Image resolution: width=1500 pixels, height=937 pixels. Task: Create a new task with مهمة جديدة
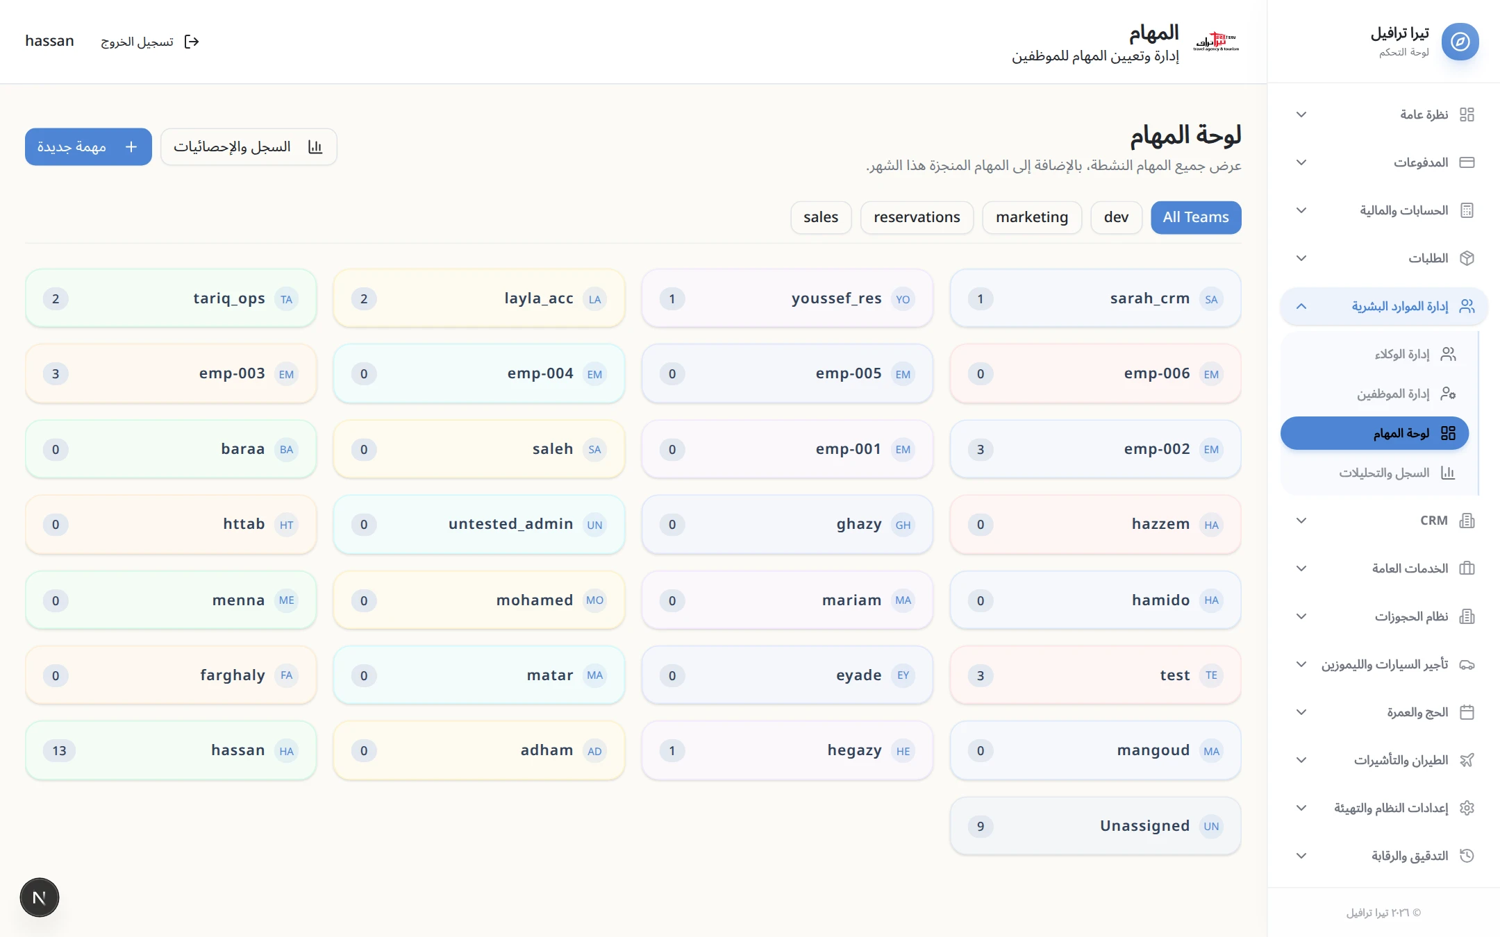click(88, 146)
